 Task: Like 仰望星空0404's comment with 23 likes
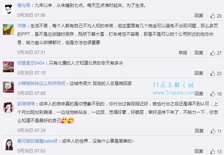point(213,74)
